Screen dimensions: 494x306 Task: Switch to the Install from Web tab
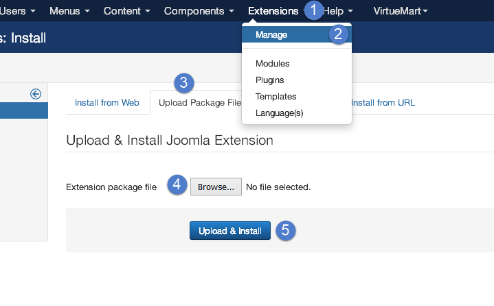pyautogui.click(x=106, y=103)
